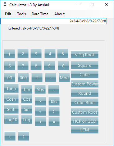The height and width of the screenshot is (146, 114).
Task: Click the √ Sq.Root button
Action: (x=84, y=54)
